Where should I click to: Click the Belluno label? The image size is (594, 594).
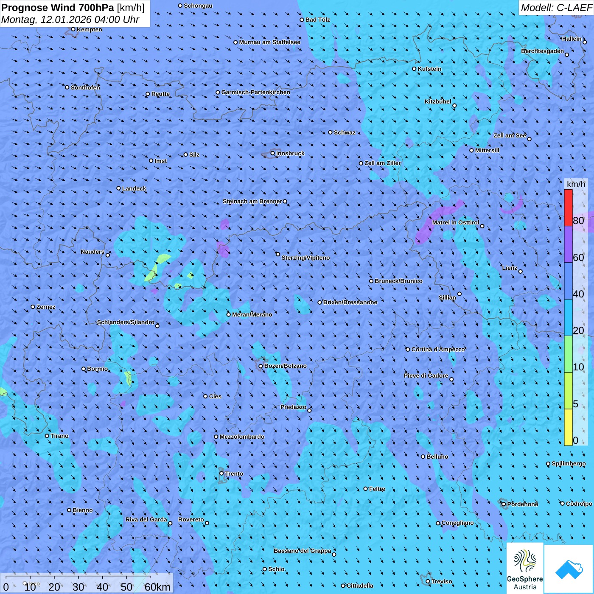pyautogui.click(x=437, y=457)
